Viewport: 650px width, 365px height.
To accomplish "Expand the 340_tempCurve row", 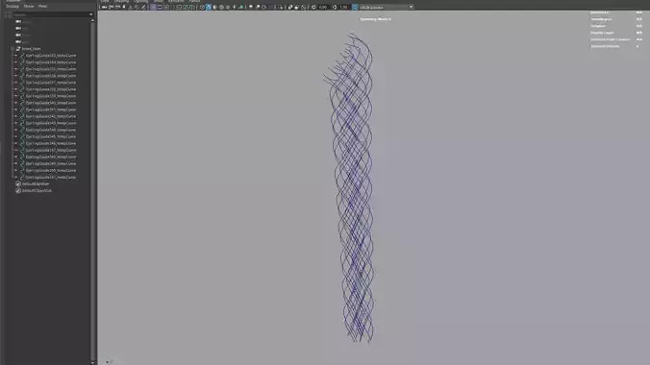I will point(16,103).
